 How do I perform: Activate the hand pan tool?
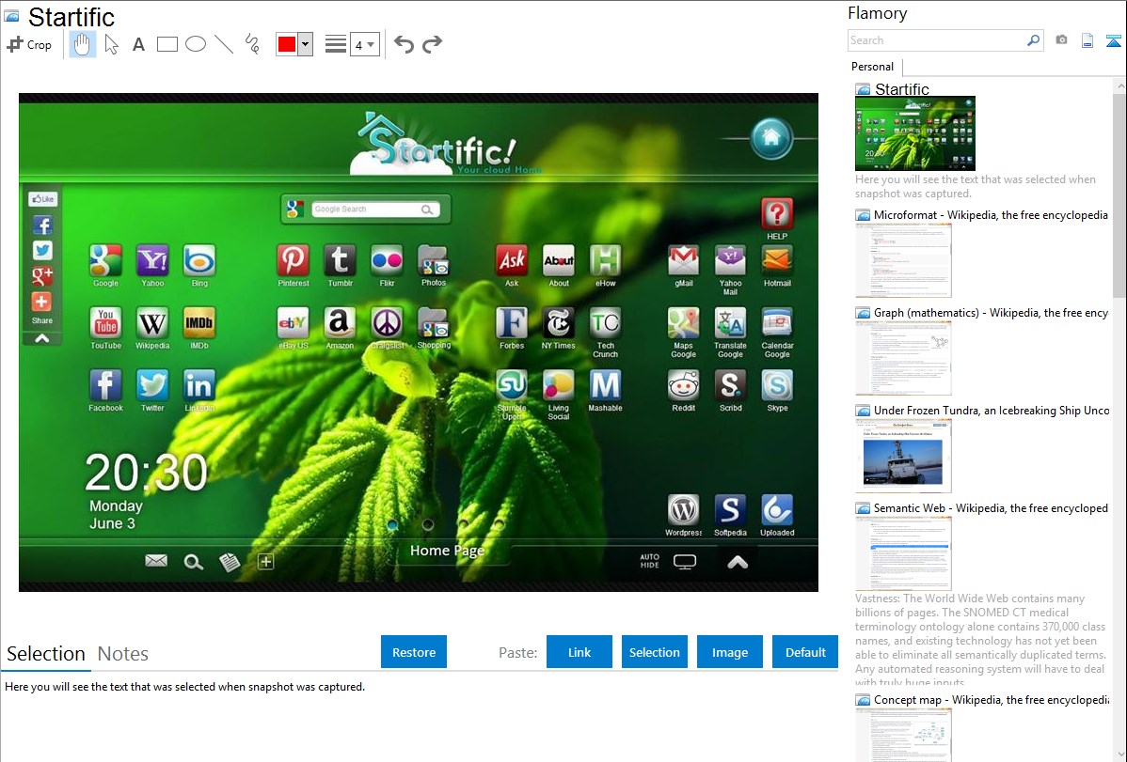tap(83, 44)
